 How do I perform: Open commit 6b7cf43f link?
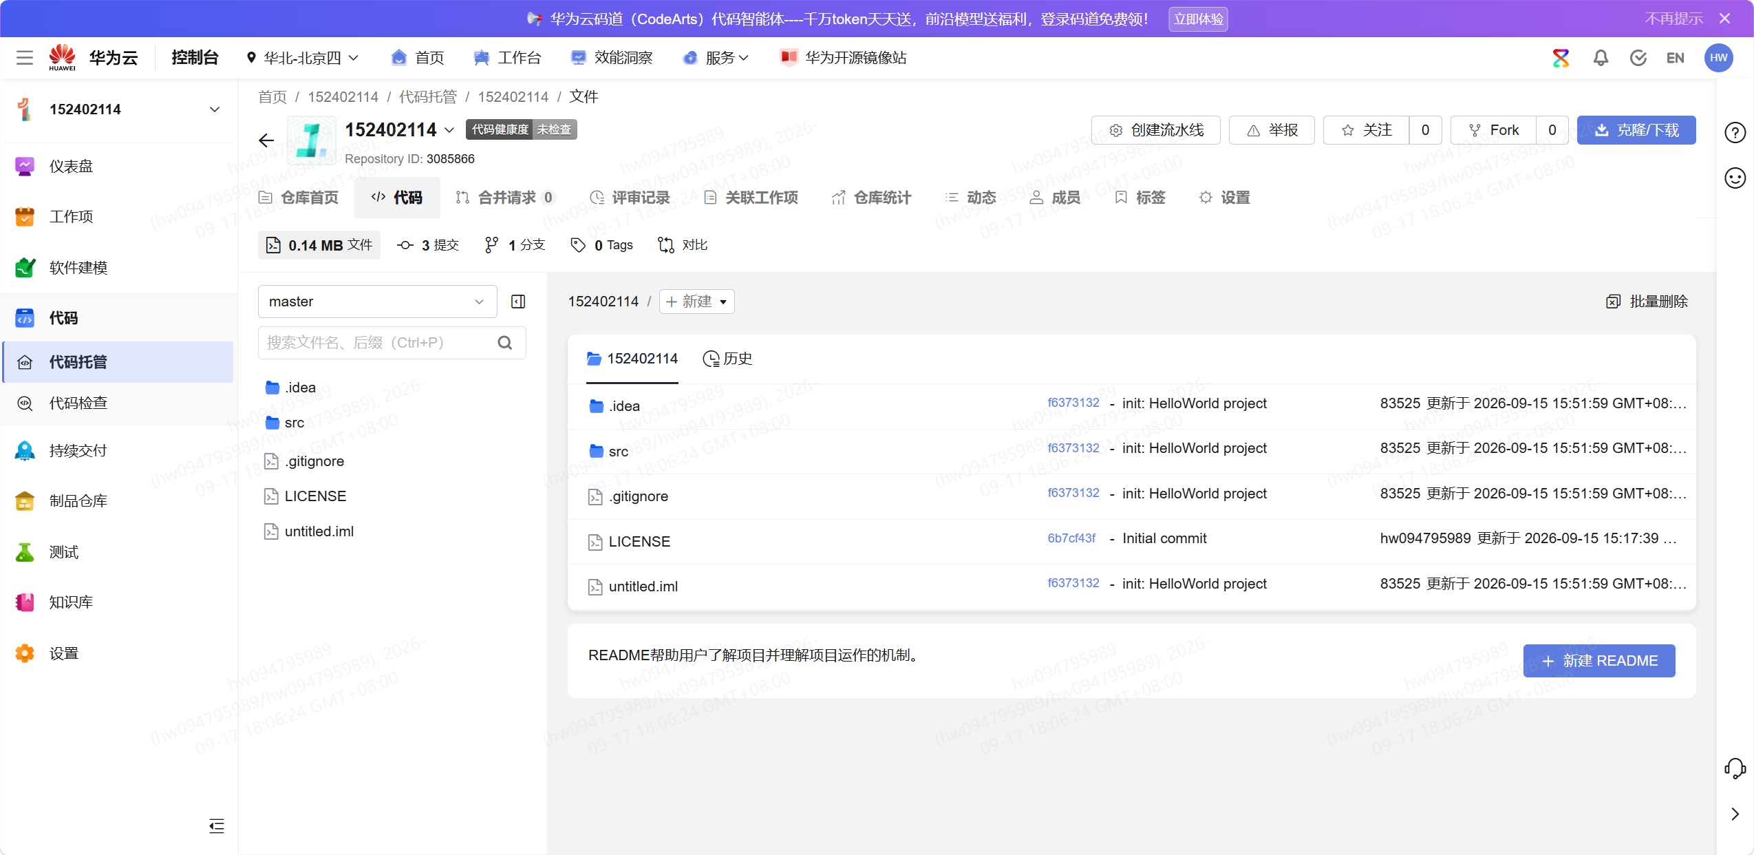(x=1071, y=538)
